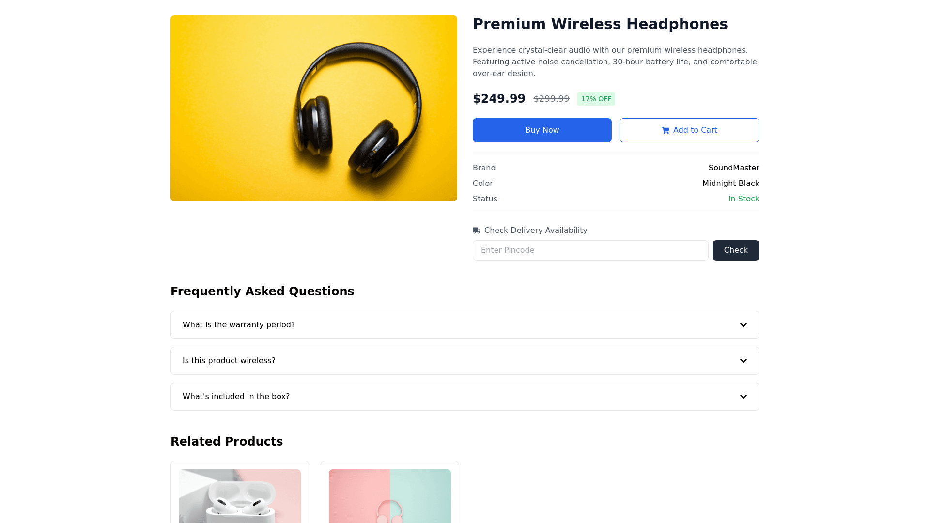Viewport: 930px width, 523px height.
Task: Click the chevron on the warranty question
Action: (x=743, y=325)
